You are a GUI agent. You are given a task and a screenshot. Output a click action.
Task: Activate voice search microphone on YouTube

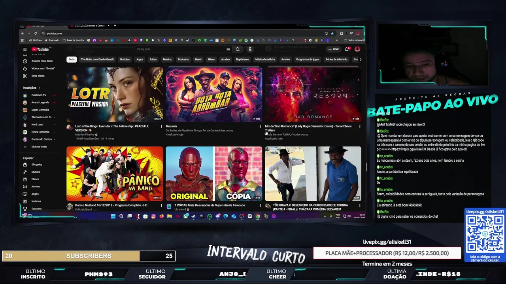[250, 49]
